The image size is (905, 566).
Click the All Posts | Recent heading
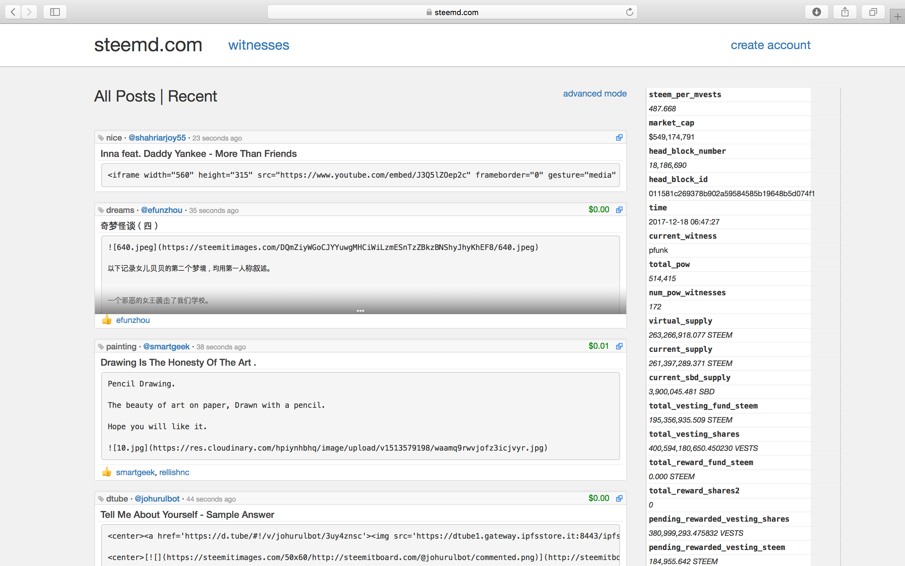click(x=156, y=96)
